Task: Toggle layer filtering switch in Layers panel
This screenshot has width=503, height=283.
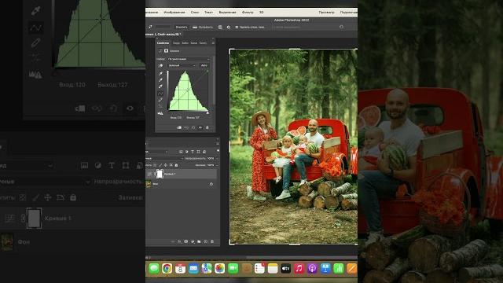Action: (218, 150)
